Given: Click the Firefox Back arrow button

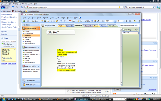Looking at the screenshot, I should tap(3, 7).
